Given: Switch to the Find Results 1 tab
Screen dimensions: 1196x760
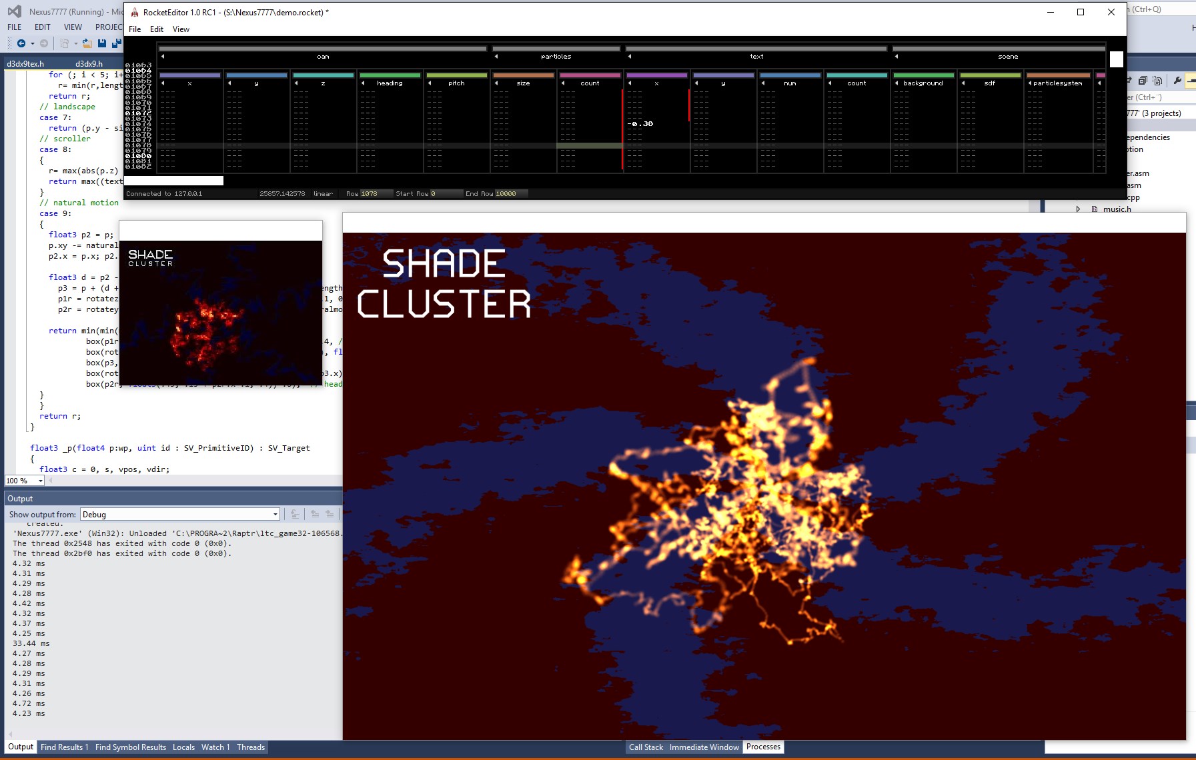Looking at the screenshot, I should coord(64,747).
